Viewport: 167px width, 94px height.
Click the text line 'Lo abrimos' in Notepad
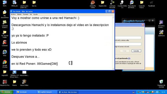[19, 43]
